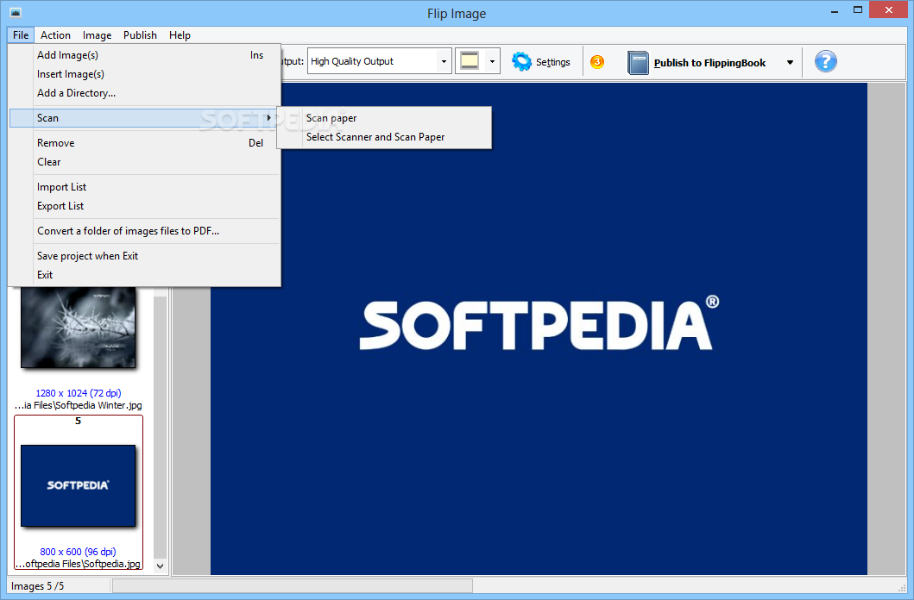914x600 pixels.
Task: Click the Settings gear icon
Action: pyautogui.click(x=521, y=62)
